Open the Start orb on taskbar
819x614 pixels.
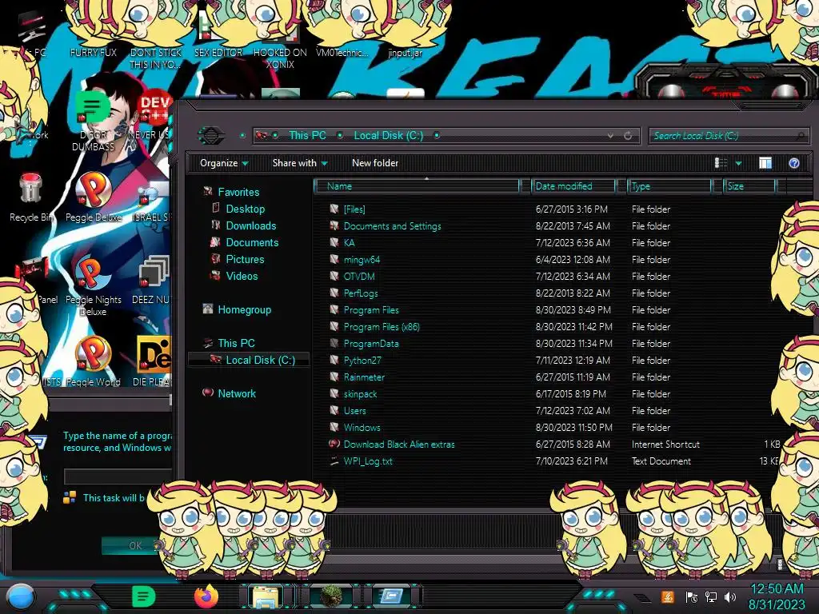(x=20, y=596)
